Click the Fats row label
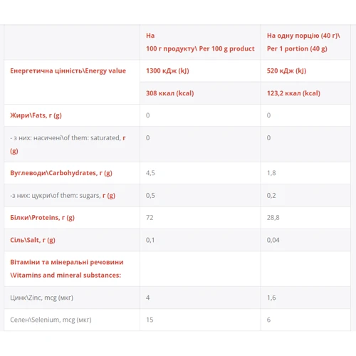The height and width of the screenshot is (356, 356). pos(36,115)
